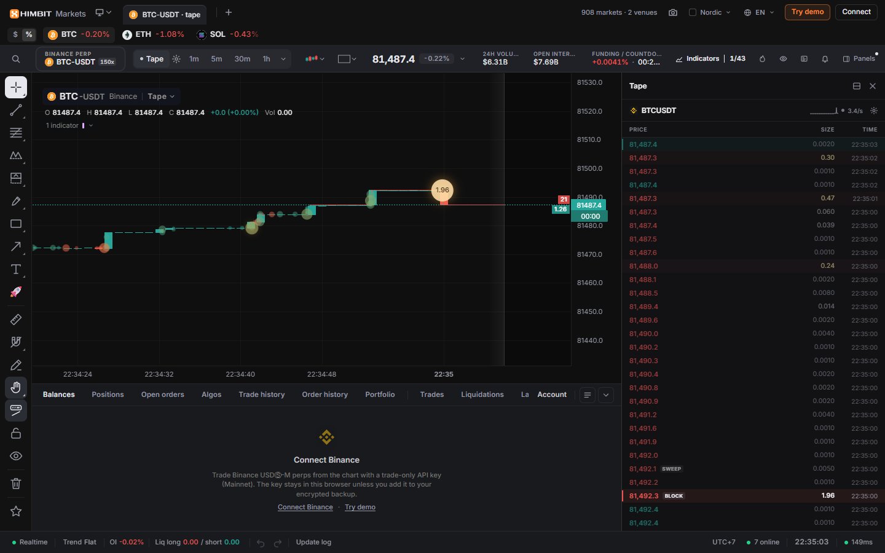
Task: Click the flame icon in top toolbar
Action: pyautogui.click(x=762, y=59)
